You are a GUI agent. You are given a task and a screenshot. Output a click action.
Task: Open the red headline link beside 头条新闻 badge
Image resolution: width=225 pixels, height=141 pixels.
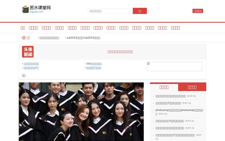click(x=120, y=52)
